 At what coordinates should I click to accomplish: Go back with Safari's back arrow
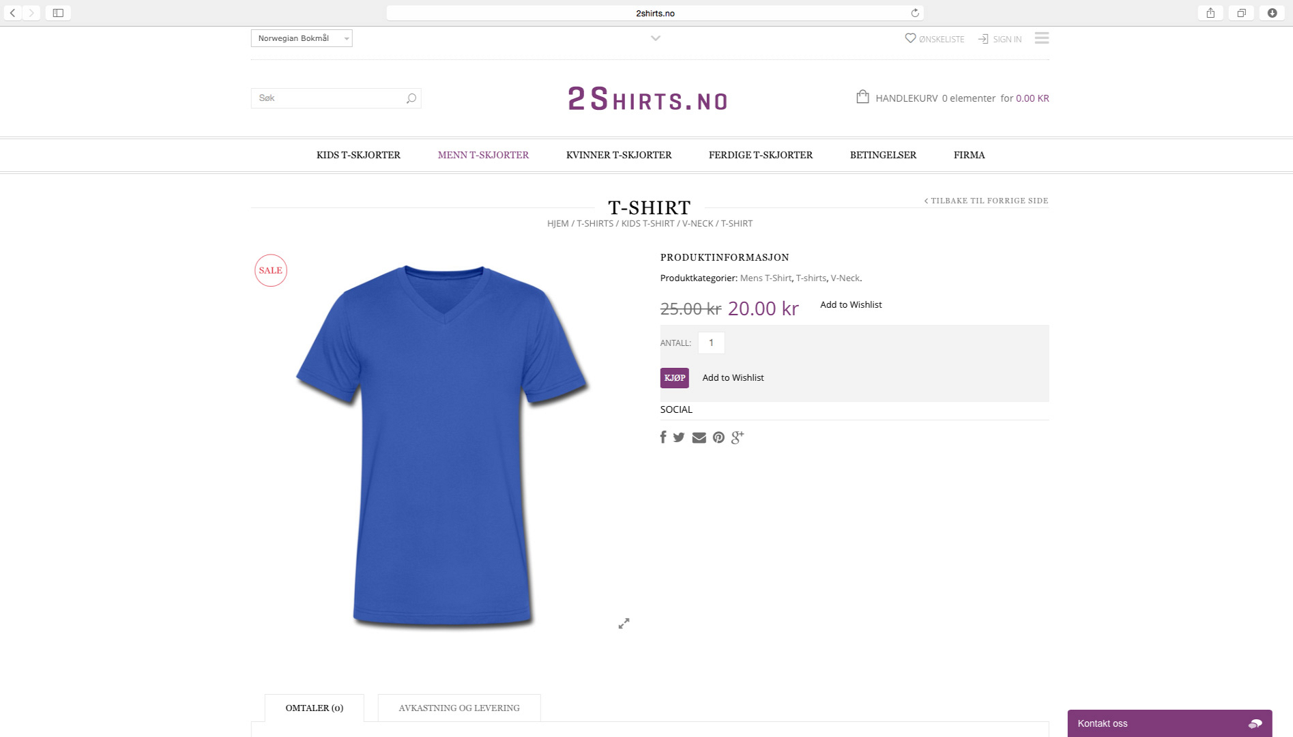(x=12, y=13)
